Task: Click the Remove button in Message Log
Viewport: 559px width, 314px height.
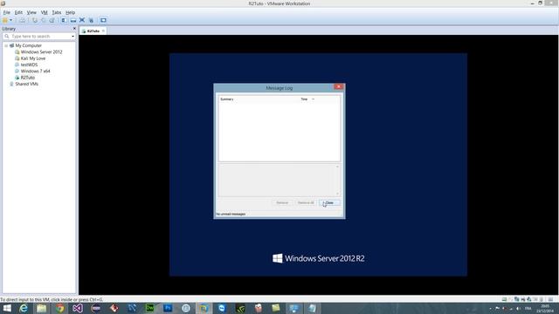Action: pos(282,202)
